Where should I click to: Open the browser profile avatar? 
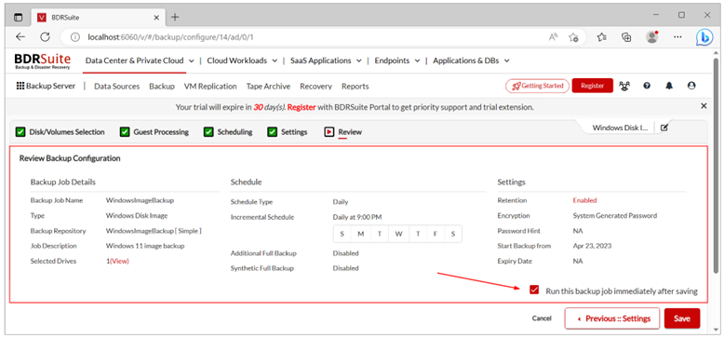[652, 37]
